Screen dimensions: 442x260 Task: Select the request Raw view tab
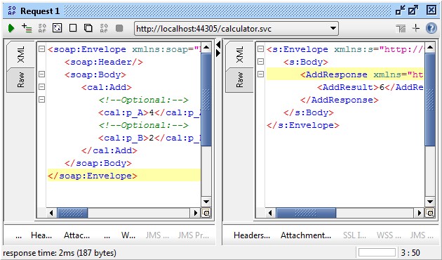coord(21,80)
